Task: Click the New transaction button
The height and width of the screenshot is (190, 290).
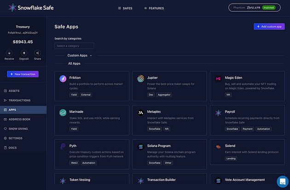Action: [x=23, y=74]
